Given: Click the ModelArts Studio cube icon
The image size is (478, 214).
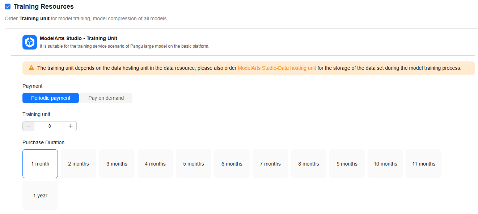Looking at the screenshot, I should [x=30, y=42].
